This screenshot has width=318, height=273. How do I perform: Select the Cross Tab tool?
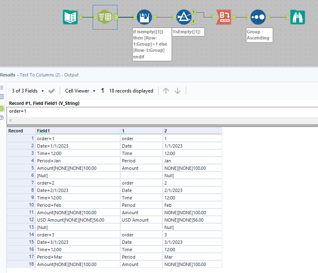[224, 17]
